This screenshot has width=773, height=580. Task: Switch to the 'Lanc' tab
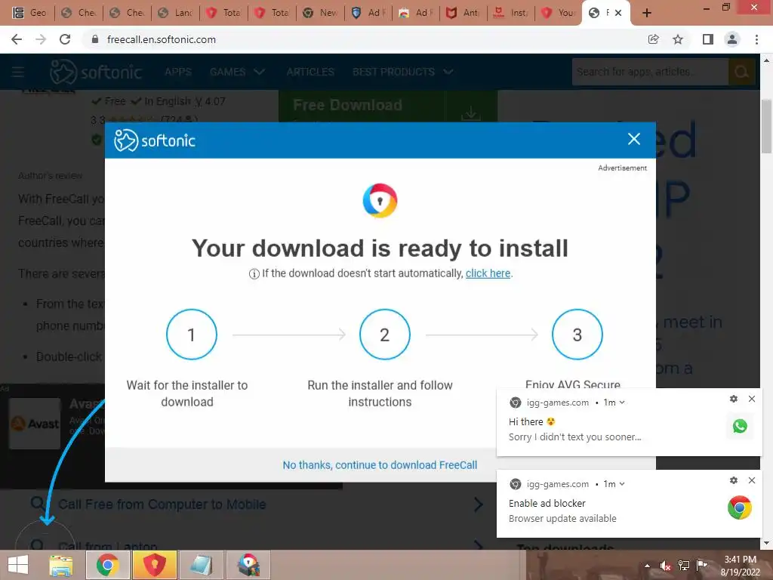click(x=176, y=13)
